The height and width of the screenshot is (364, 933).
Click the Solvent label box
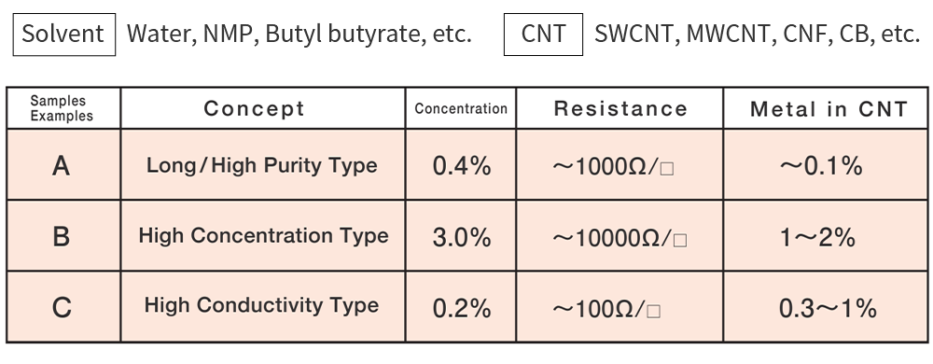(63, 35)
